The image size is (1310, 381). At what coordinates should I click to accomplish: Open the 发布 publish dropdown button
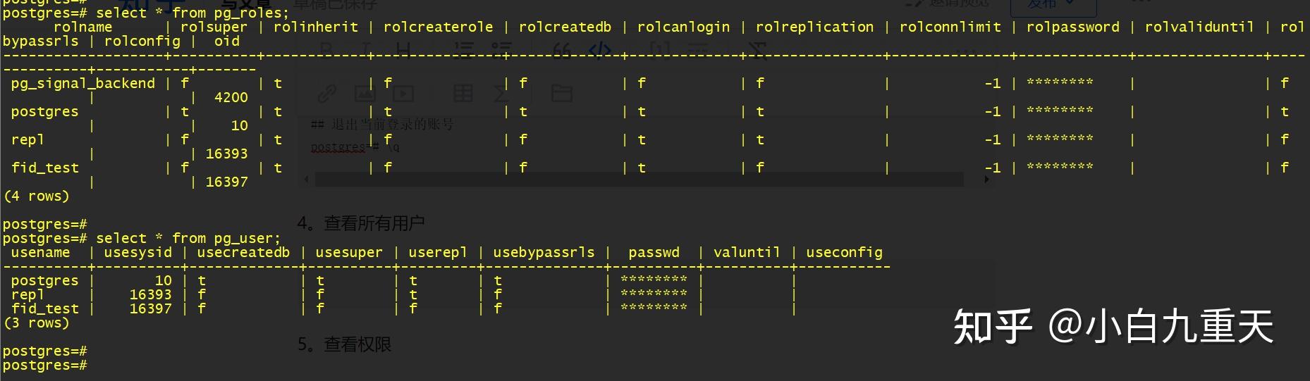[1053, 6]
